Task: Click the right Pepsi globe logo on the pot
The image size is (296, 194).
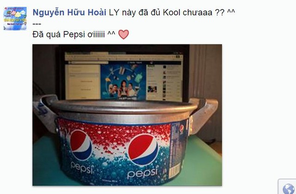Action: pos(143,149)
